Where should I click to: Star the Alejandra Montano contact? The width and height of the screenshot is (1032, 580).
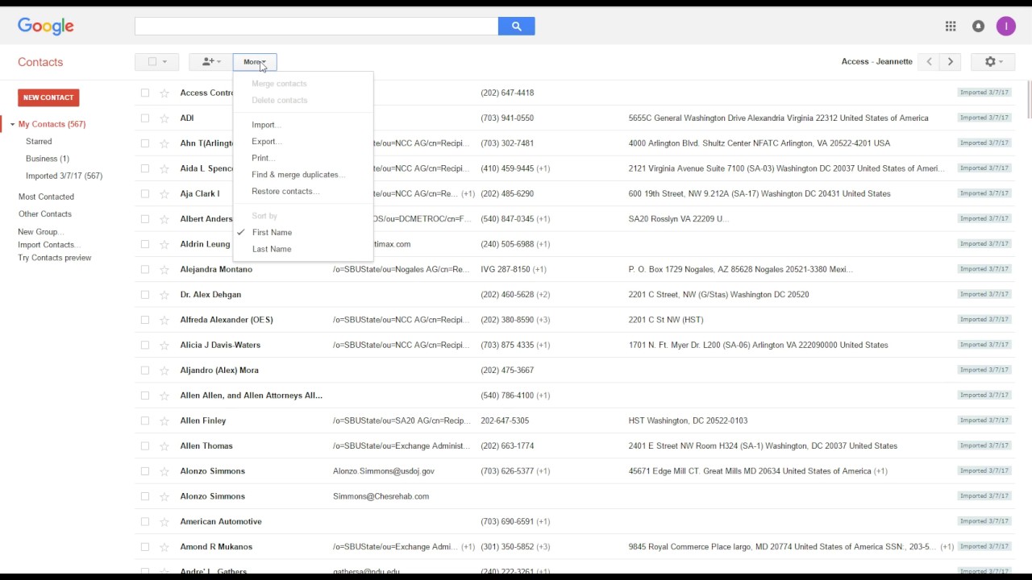coord(164,270)
